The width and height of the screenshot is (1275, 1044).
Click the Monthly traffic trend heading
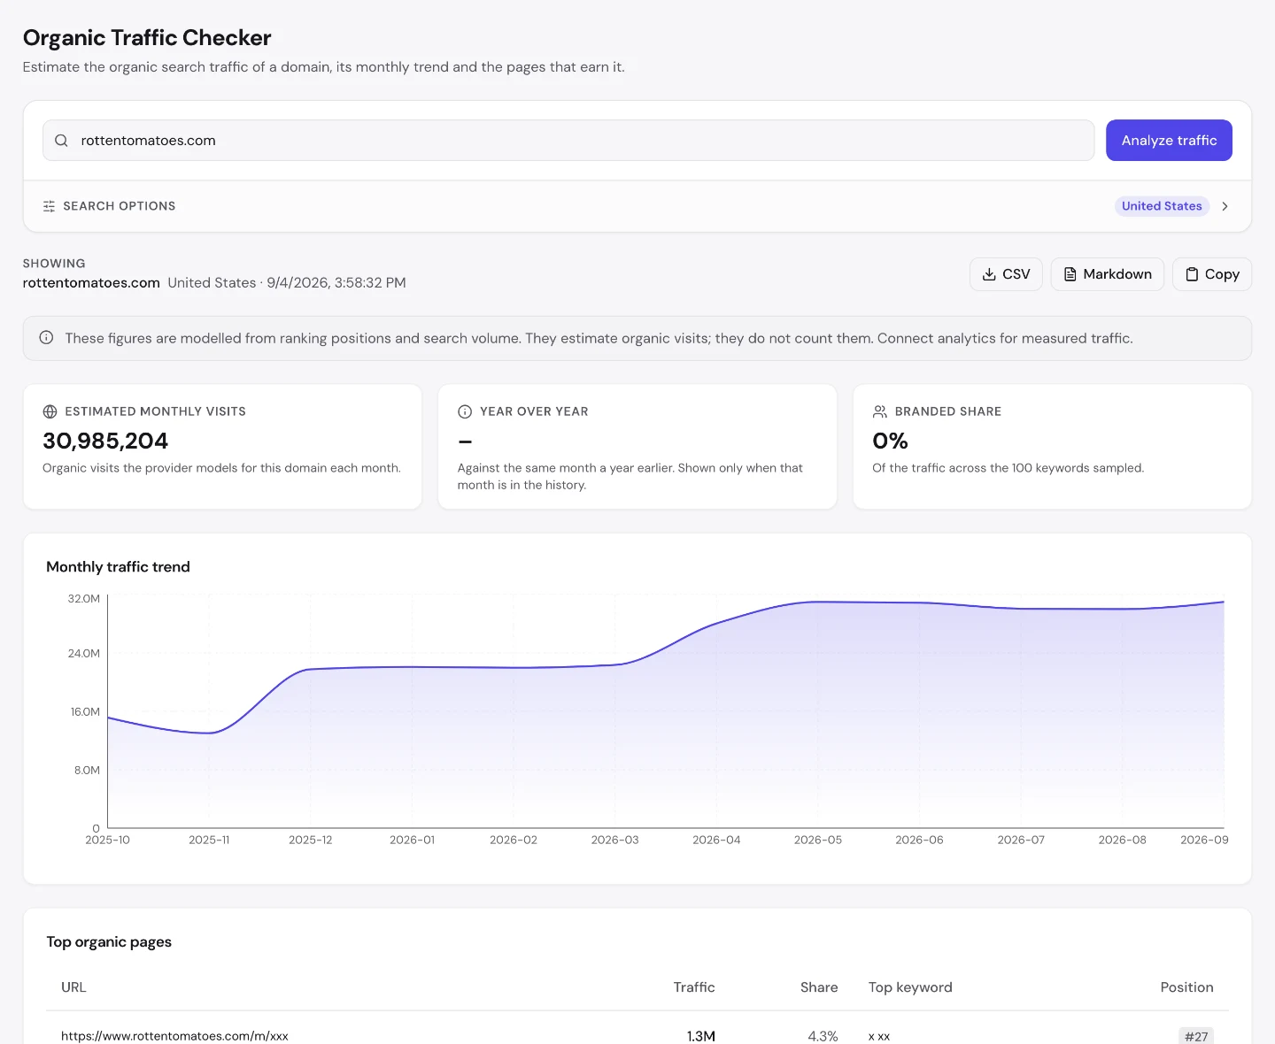pos(118,567)
